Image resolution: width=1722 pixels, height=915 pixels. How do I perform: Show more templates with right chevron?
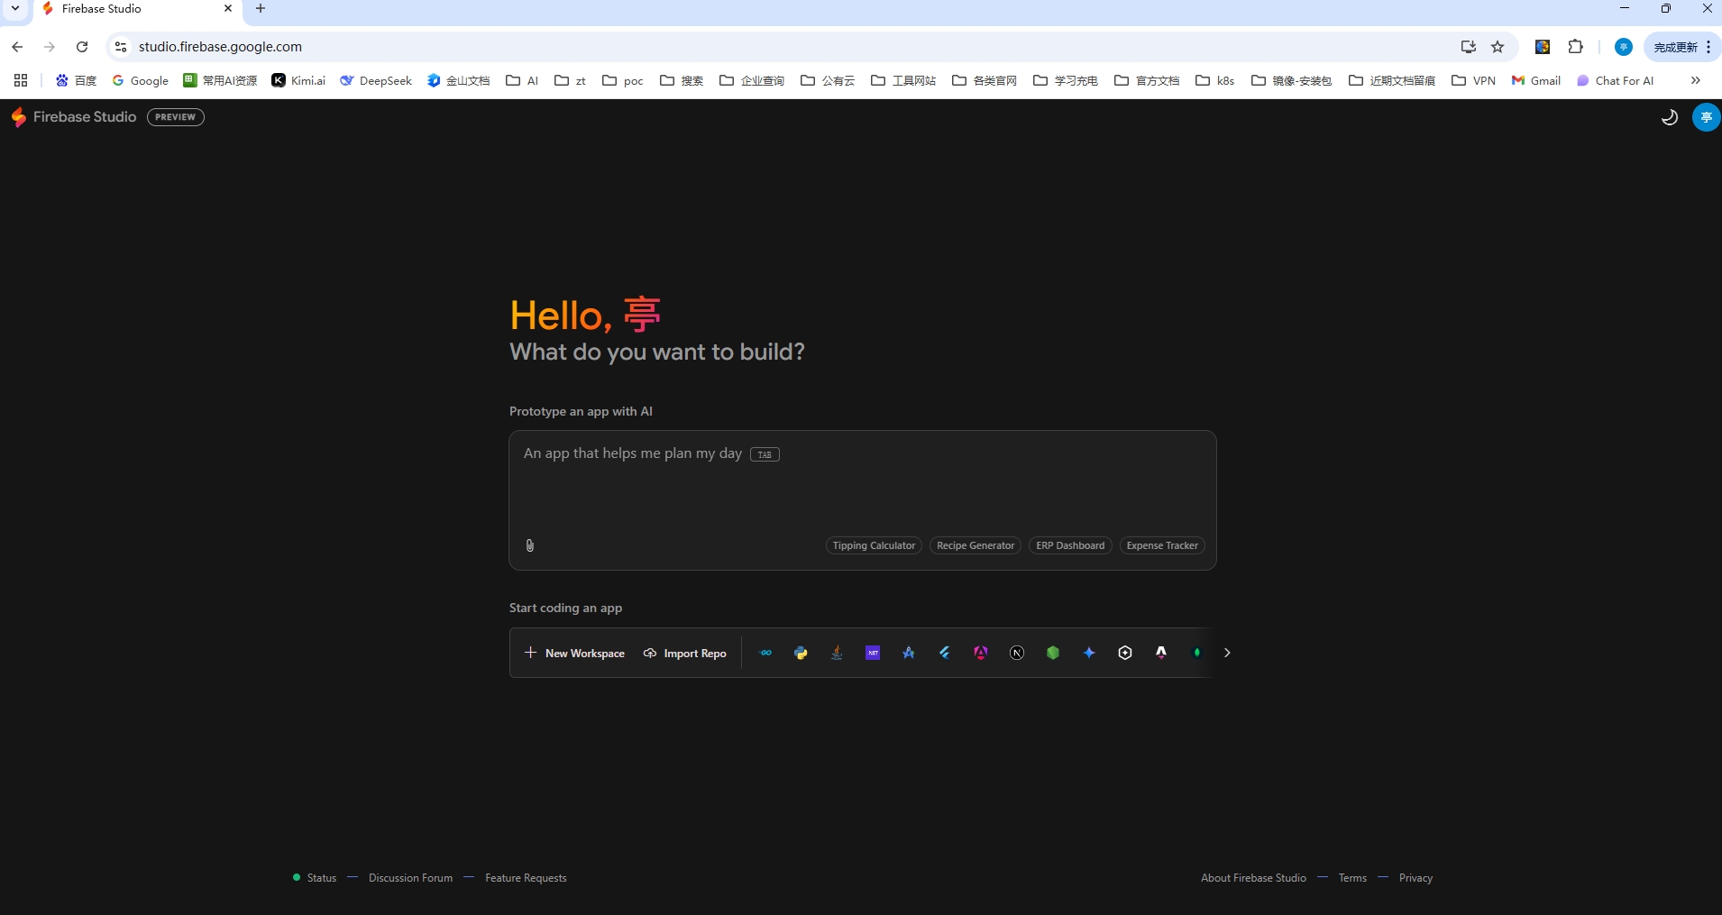click(x=1227, y=653)
